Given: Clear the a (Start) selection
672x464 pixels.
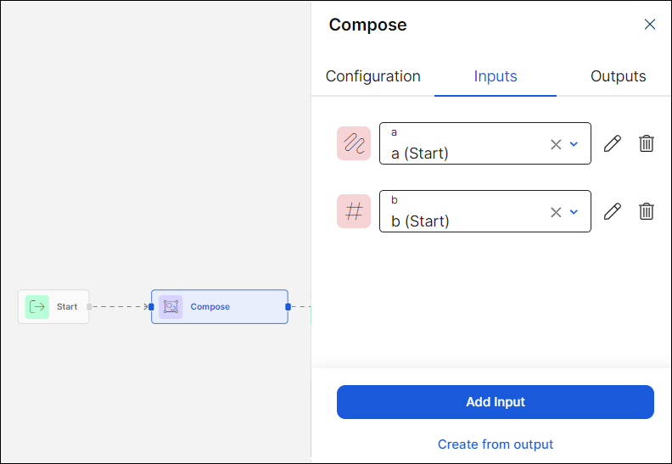Looking at the screenshot, I should point(556,144).
